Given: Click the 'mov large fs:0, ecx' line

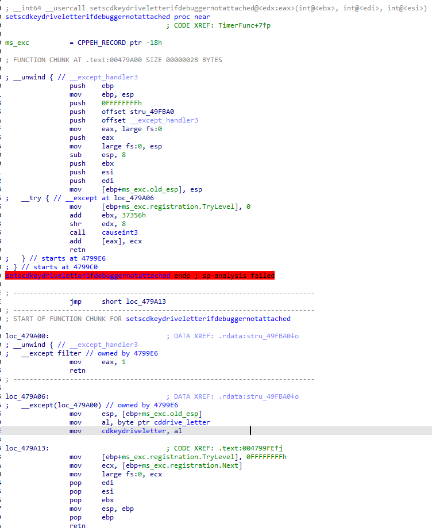Looking at the screenshot, I should pyautogui.click(x=115, y=474).
